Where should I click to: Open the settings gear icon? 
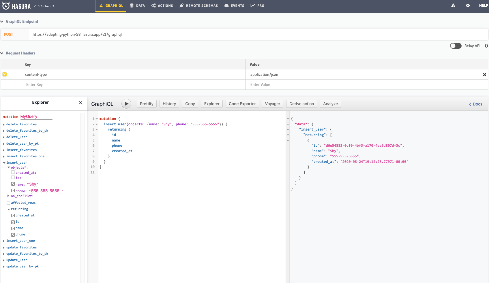(x=468, y=5)
